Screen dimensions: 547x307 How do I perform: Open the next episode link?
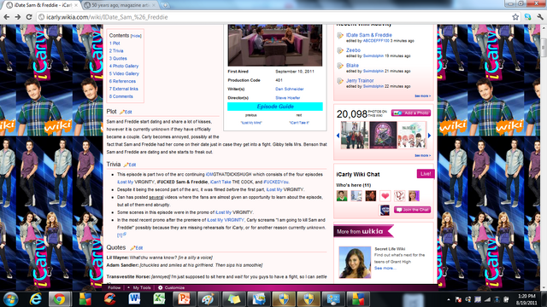click(299, 123)
